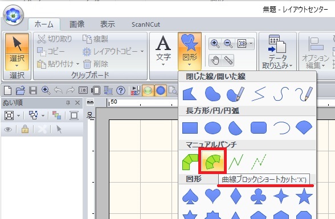Close the ぬい順 panel

coord(77,103)
